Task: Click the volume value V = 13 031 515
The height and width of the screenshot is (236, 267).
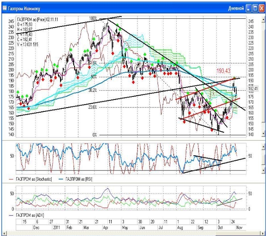Action: (x=28, y=45)
